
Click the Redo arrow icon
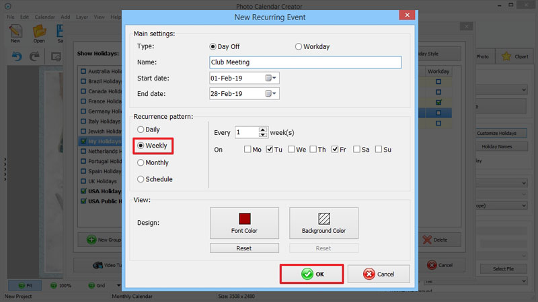(x=34, y=56)
